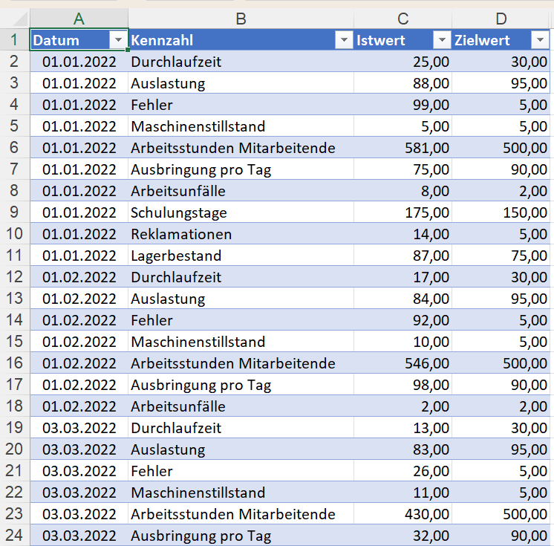Select date 03.03.2022 in row 19
The width and height of the screenshot is (554, 546).
79,428
